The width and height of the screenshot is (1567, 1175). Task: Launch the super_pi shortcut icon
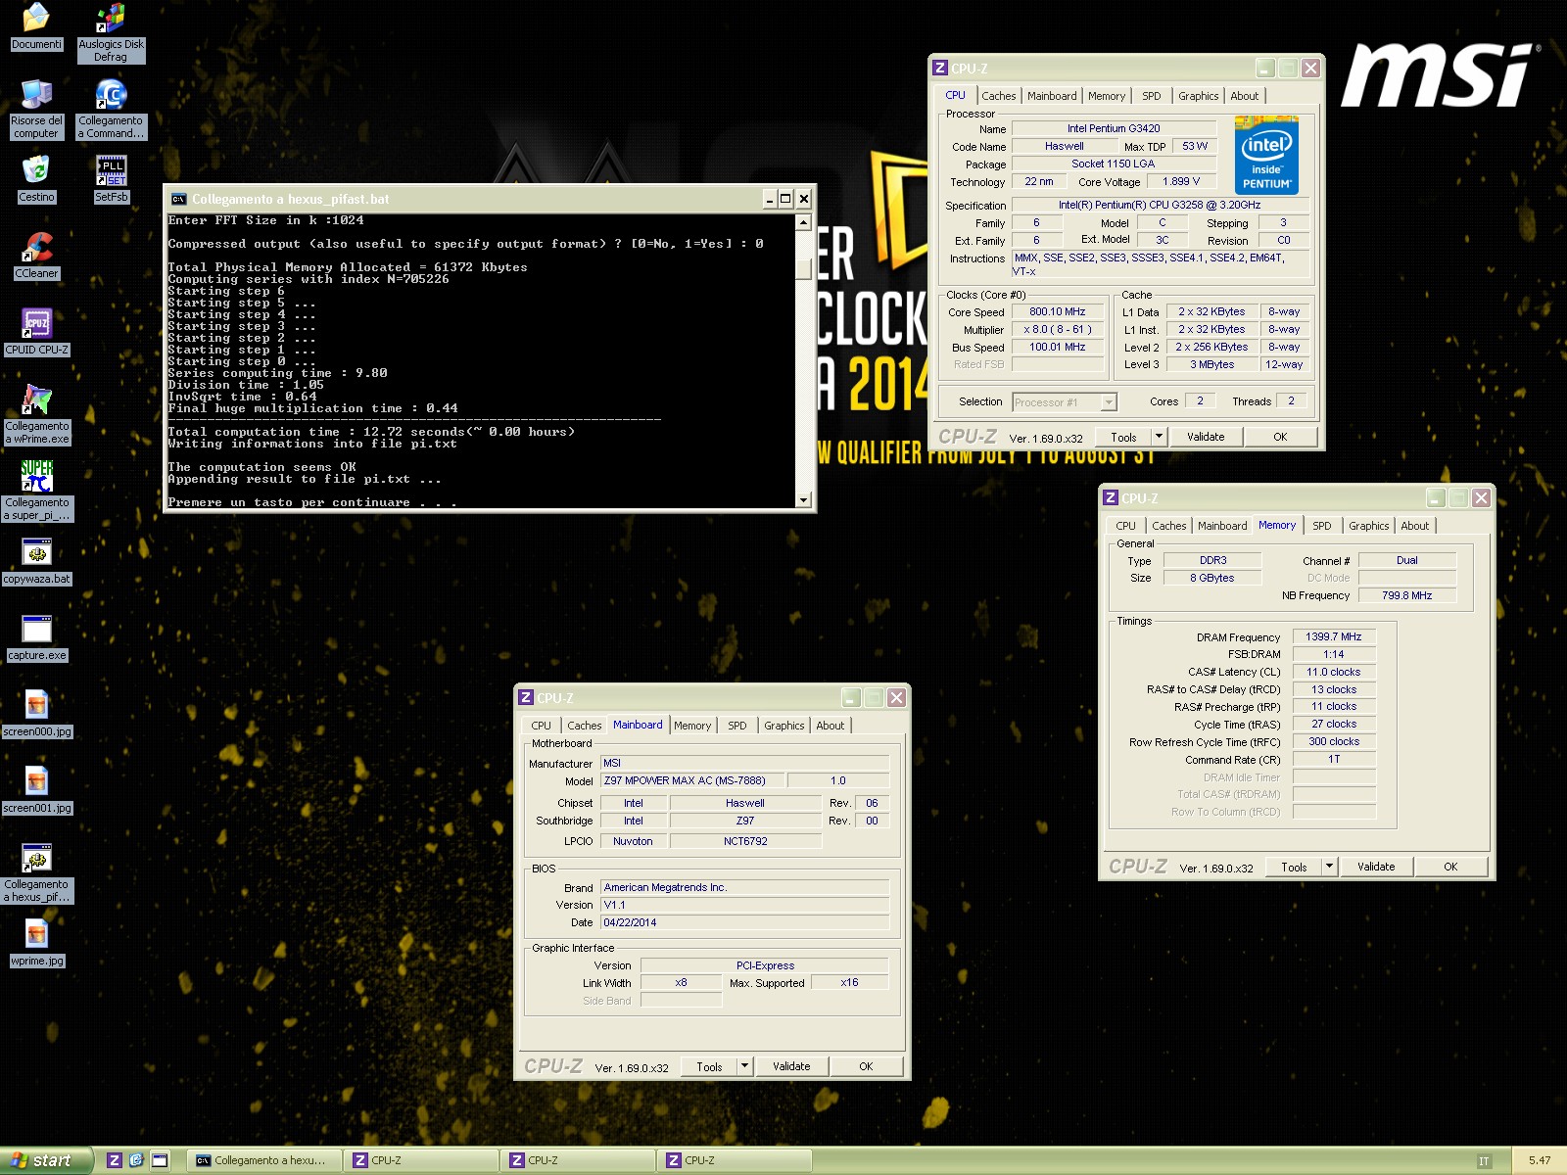(36, 476)
